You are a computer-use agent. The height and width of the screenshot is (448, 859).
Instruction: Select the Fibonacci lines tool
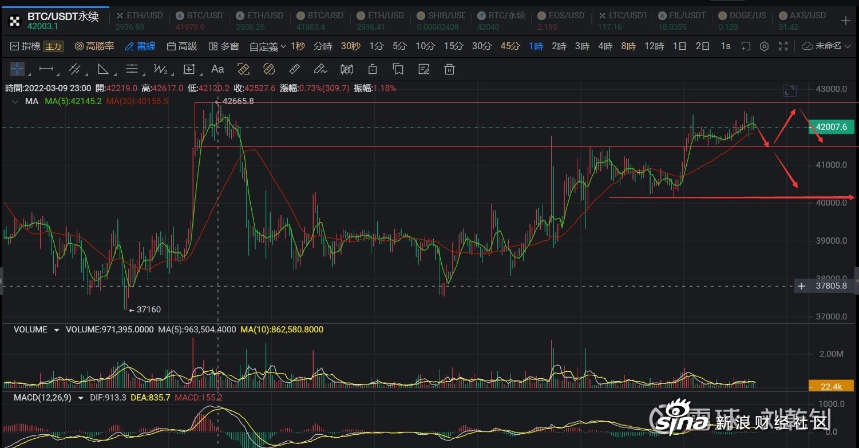click(132, 69)
